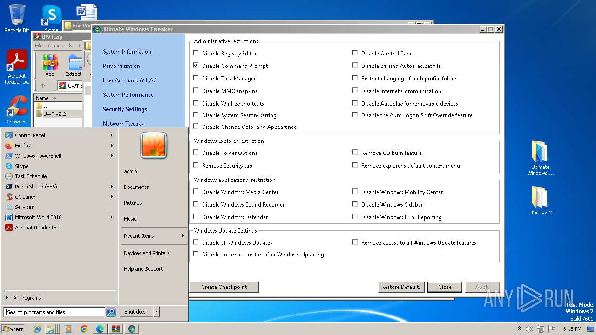Toggle Disable Windows Defender checkbox
The image size is (596, 335).
(x=196, y=217)
